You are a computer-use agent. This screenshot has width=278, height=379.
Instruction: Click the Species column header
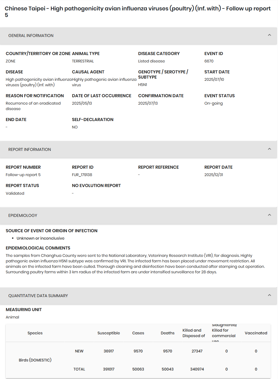(x=35, y=333)
